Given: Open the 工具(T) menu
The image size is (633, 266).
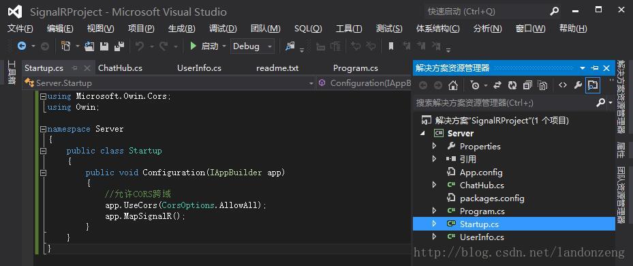Looking at the screenshot, I should click(x=349, y=29).
